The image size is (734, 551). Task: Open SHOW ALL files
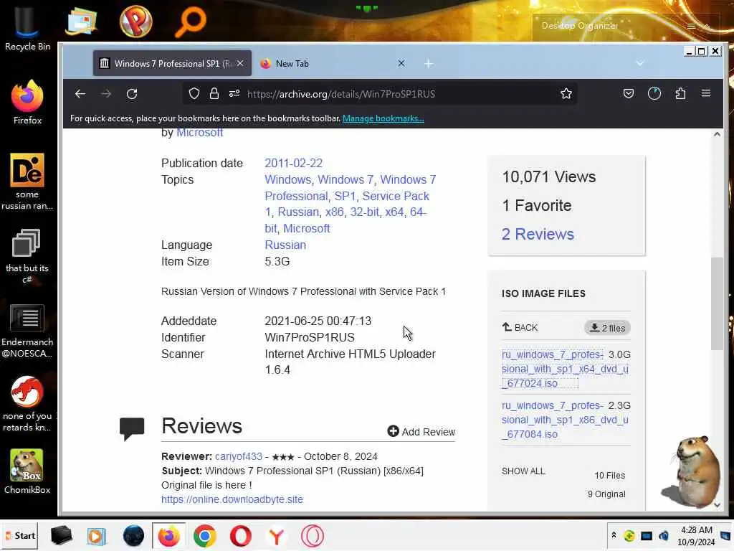click(523, 471)
